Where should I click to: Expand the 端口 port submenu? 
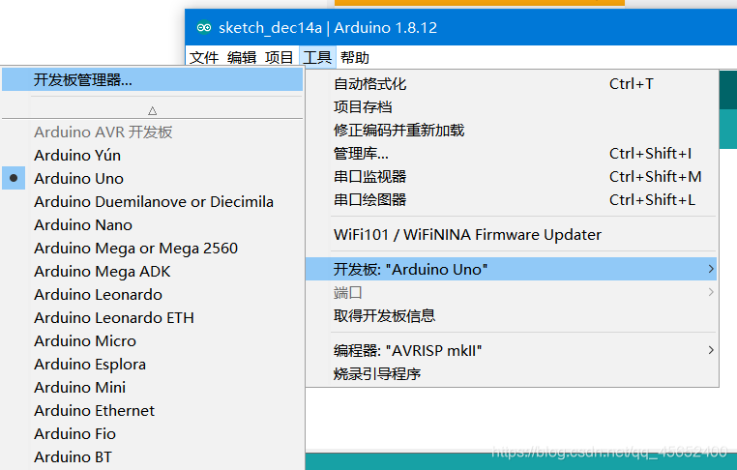pos(512,292)
